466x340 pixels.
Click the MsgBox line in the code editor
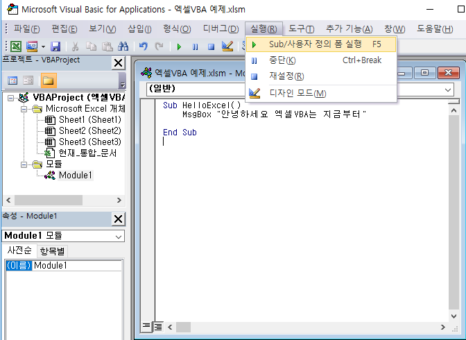pos(274,114)
